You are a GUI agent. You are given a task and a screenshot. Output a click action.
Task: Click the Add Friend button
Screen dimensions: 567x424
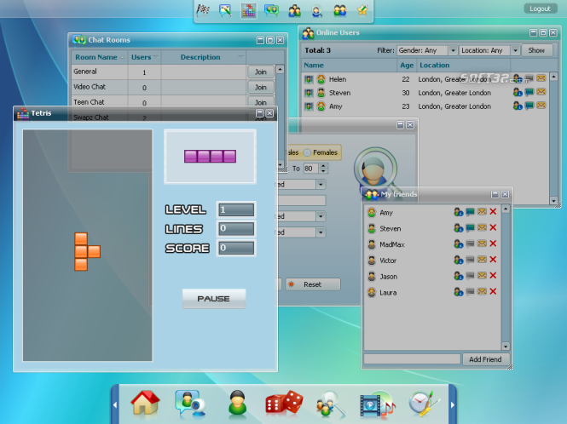pos(486,359)
